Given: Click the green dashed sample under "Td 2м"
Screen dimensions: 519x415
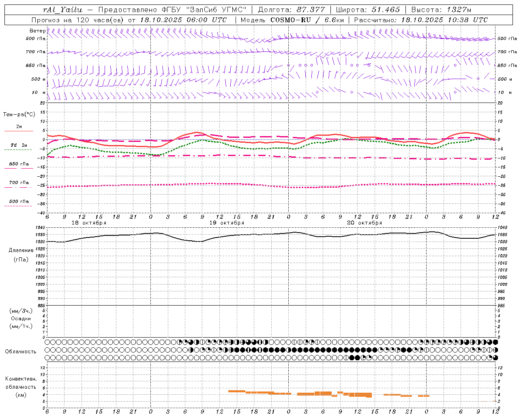Looking at the screenshot, I should coord(18,150).
